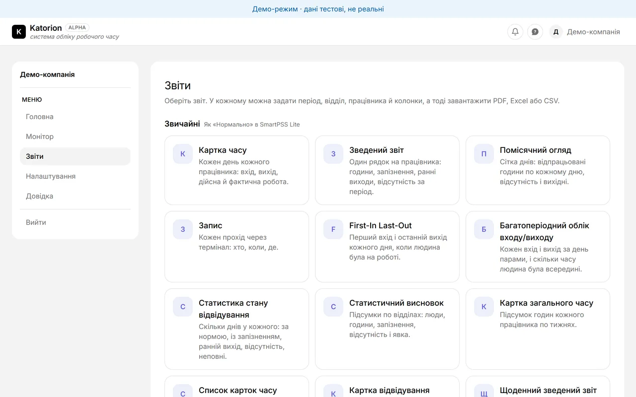Image resolution: width=636 pixels, height=397 pixels.
Task: Select Звіти in the sidebar menu
Action: pos(75,156)
